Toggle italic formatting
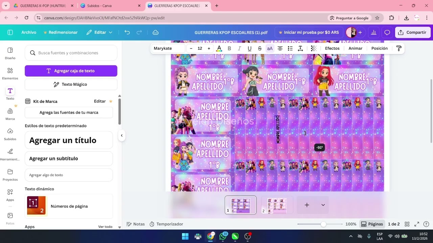This screenshot has width=433, height=243. click(x=240, y=48)
